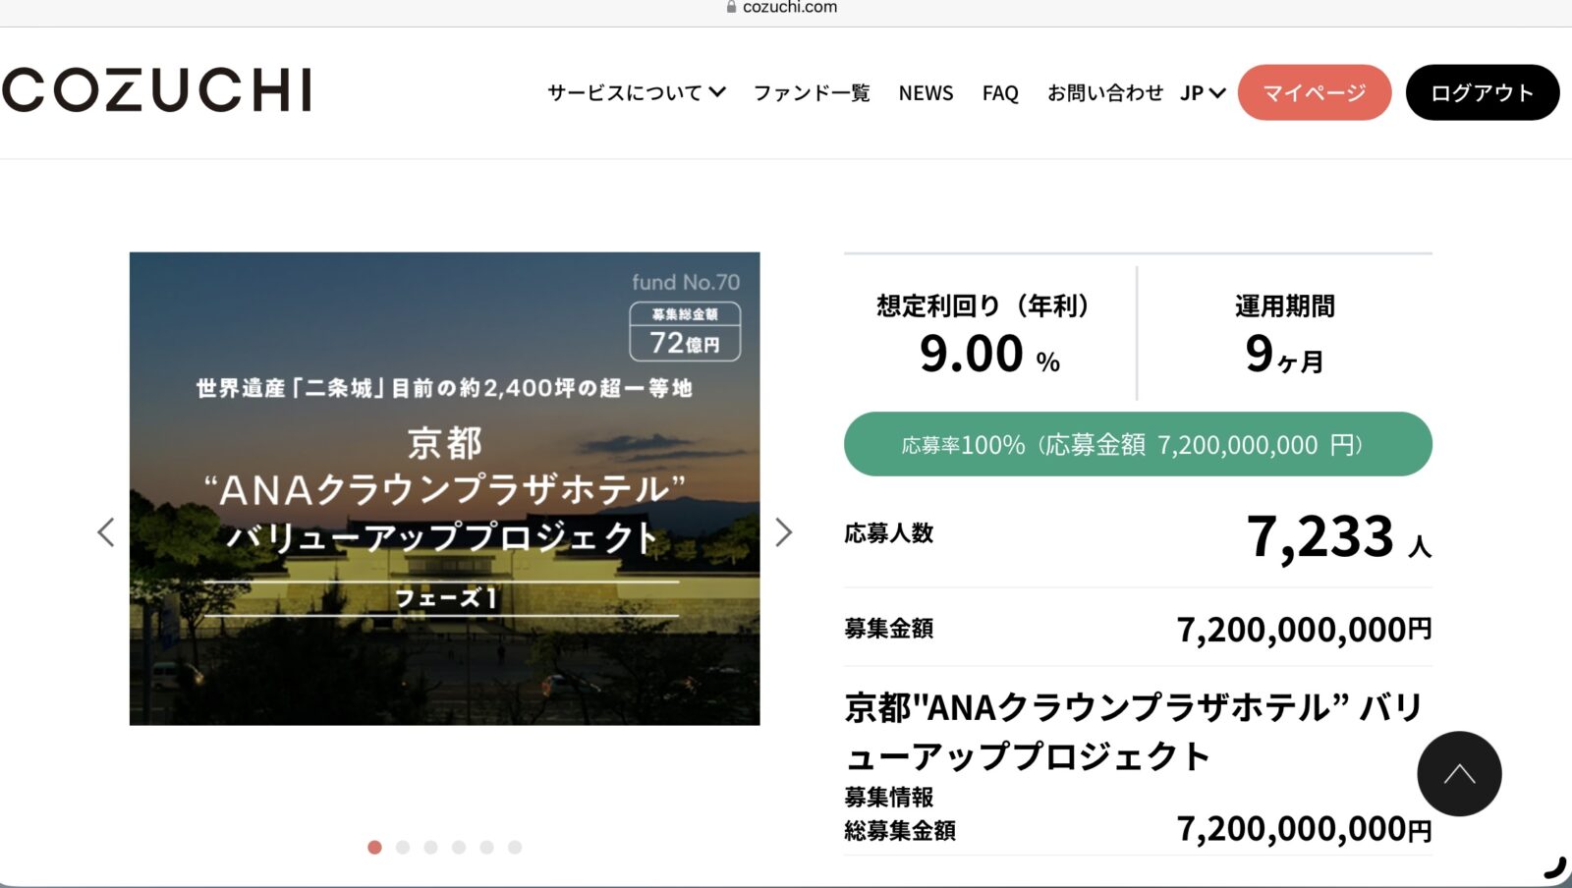The width and height of the screenshot is (1572, 888).
Task: Click the green 応募率100% progress banner
Action: tap(1138, 444)
